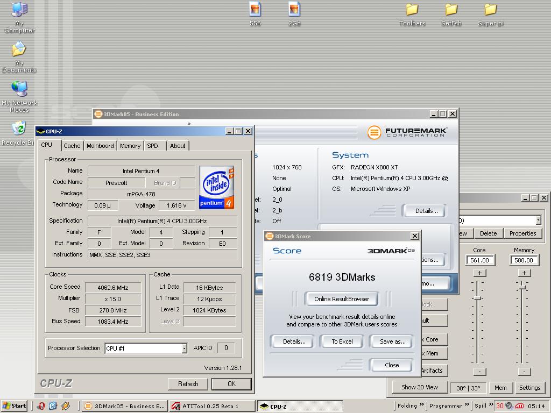
Task: Click Show 3D View in ATITool
Action: 420,387
